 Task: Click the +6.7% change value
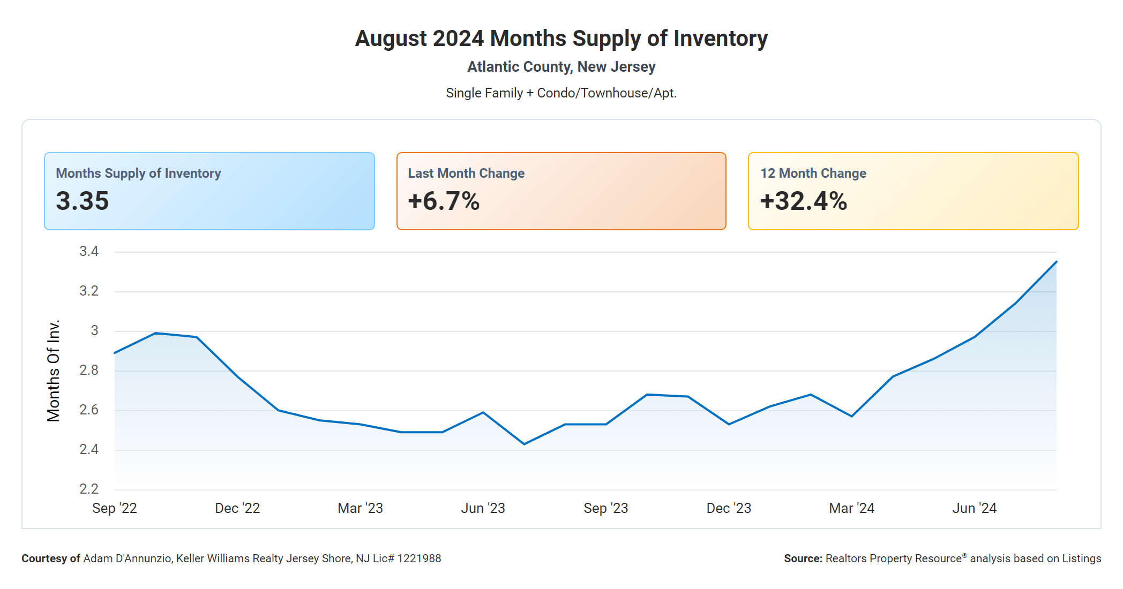coord(444,201)
